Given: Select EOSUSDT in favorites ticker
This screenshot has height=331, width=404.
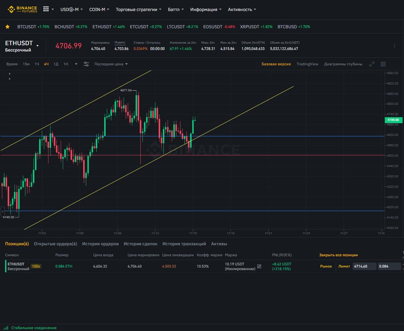Looking at the screenshot, I should (x=219, y=27).
